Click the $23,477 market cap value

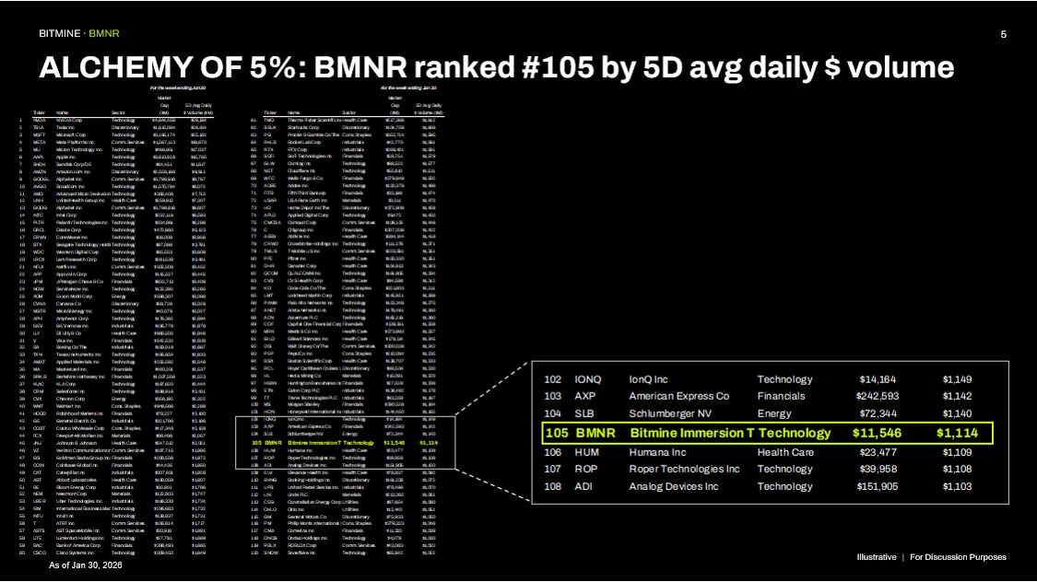click(878, 452)
